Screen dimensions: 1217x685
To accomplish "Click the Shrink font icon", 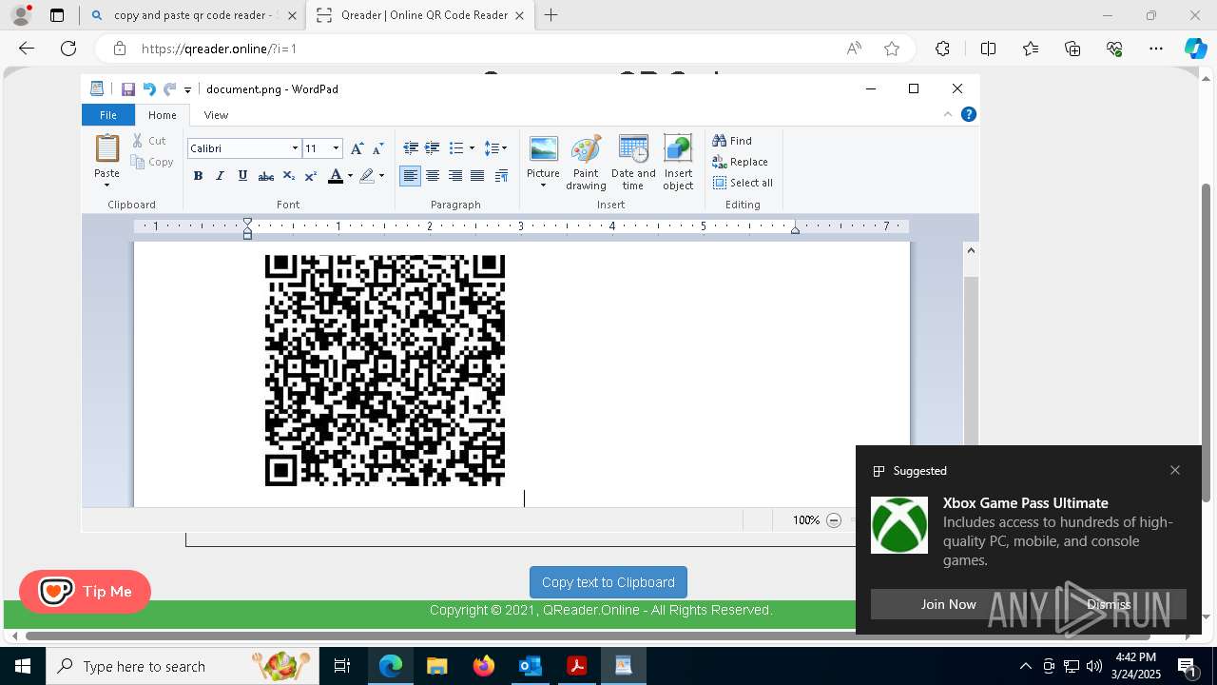I will pos(377,148).
